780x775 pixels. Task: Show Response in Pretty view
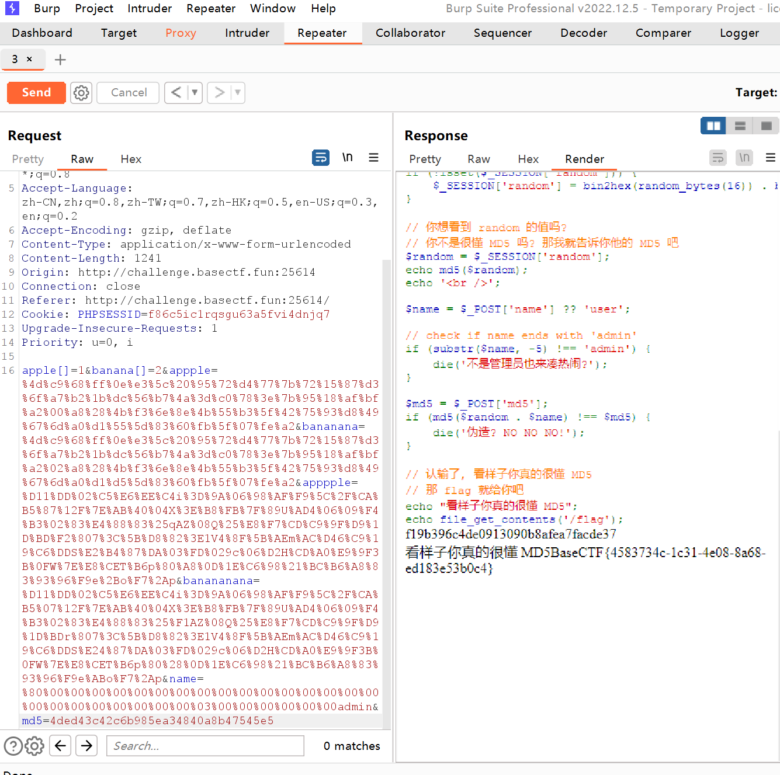(425, 159)
